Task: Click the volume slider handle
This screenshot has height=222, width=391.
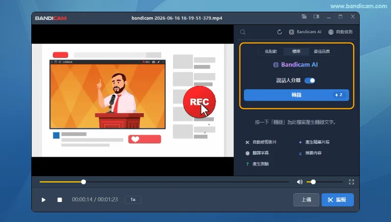Action: point(313,182)
